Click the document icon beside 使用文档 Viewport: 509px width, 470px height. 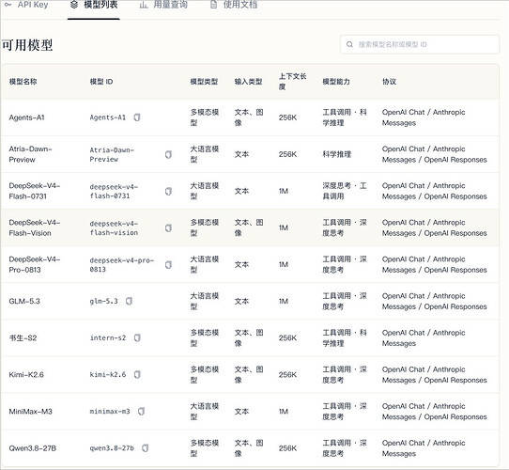pos(213,5)
